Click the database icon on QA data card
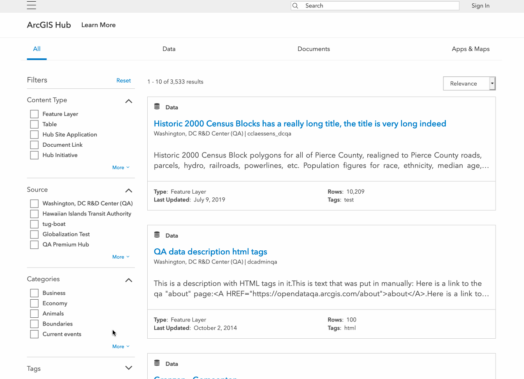This screenshot has height=379, width=524. click(x=157, y=235)
